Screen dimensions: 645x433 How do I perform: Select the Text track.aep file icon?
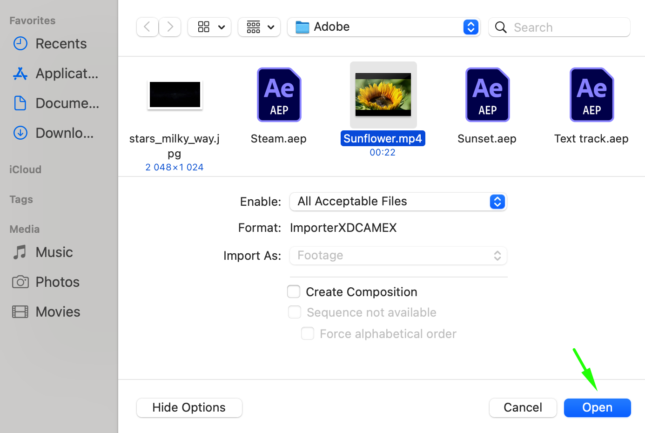(591, 95)
